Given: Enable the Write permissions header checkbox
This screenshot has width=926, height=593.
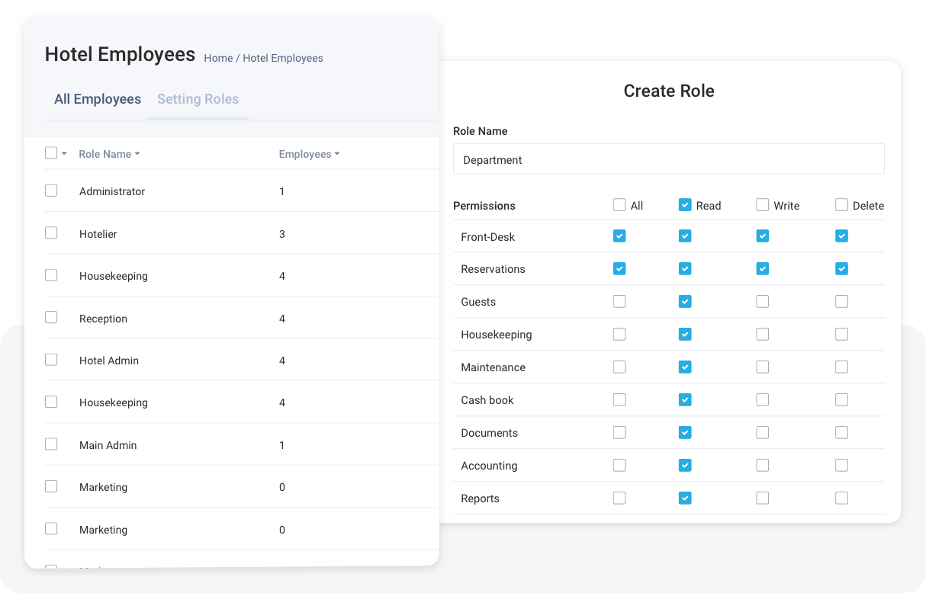Looking at the screenshot, I should 762,205.
